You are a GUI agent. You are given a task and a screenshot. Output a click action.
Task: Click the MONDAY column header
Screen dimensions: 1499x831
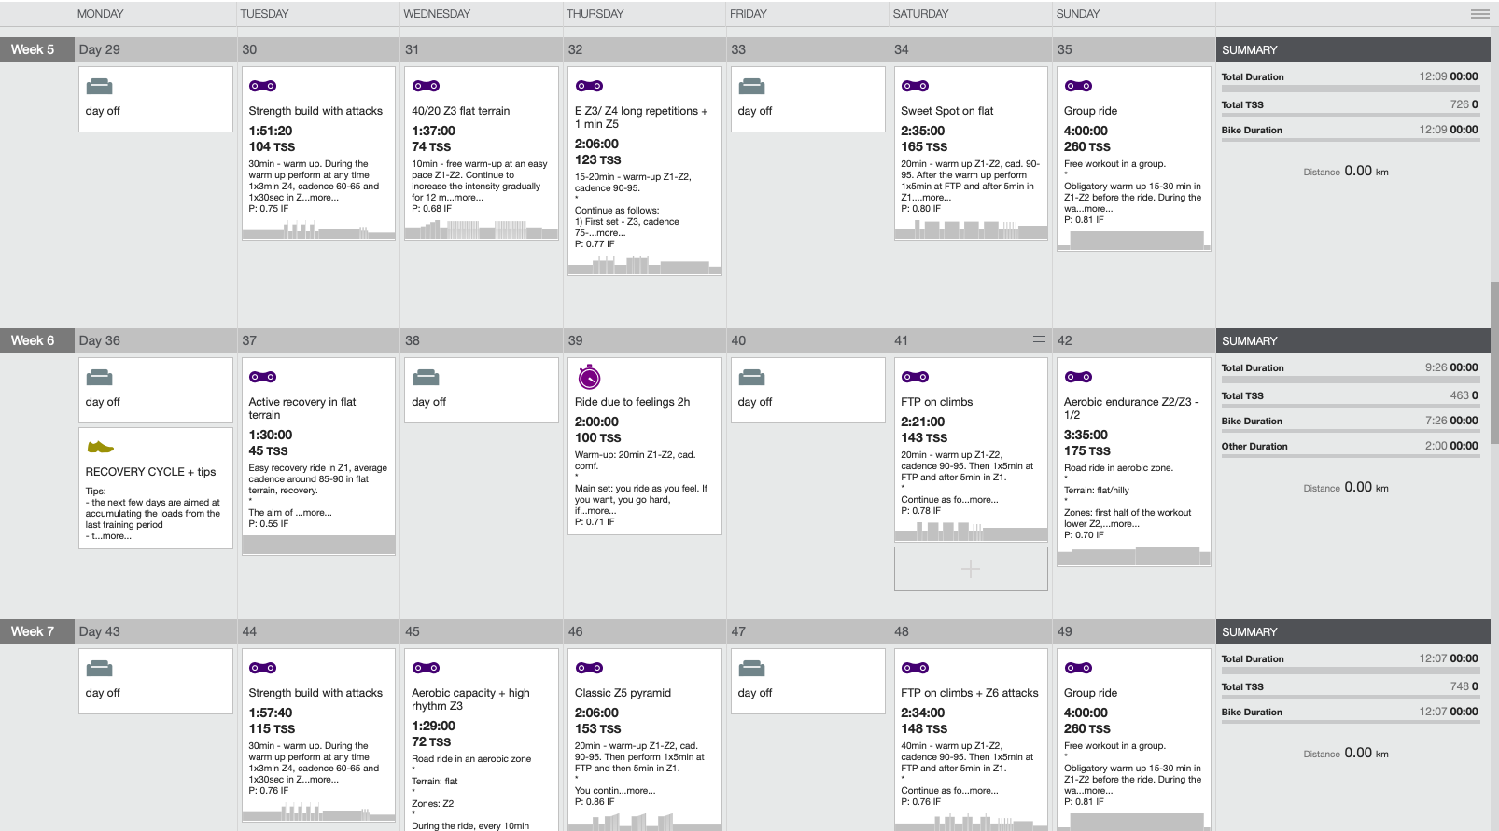[100, 14]
